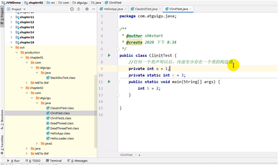Expand the chapter16 module
Viewport: 278px width, 165px height.
coord(11,42)
